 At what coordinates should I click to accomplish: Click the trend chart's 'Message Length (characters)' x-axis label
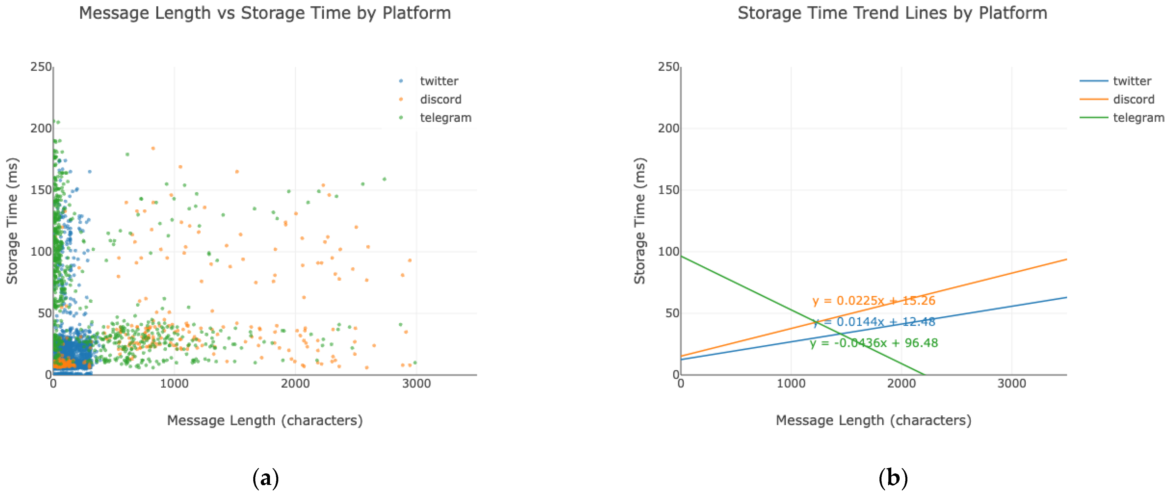pyautogui.click(x=873, y=420)
